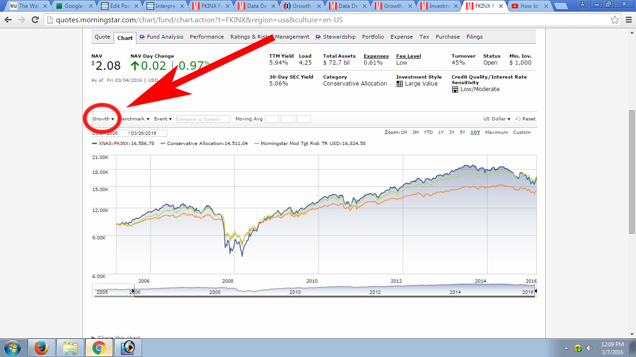Set zoom to 3M
The image size is (636, 357).
pos(415,132)
